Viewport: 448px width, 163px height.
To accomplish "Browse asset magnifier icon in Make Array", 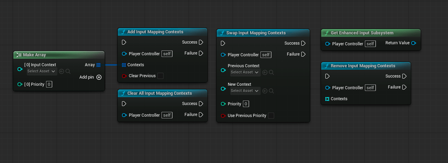I will [x=68, y=71].
